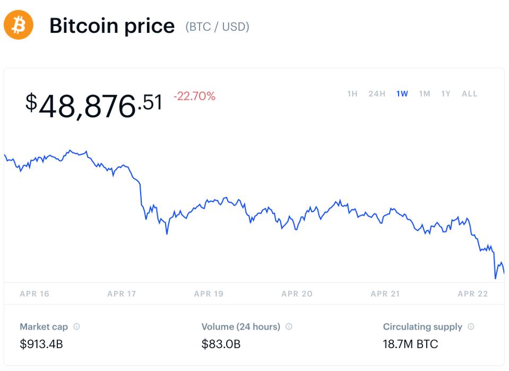The height and width of the screenshot is (371, 509).
Task: Open the Market cap info icon
Action: coord(77,327)
